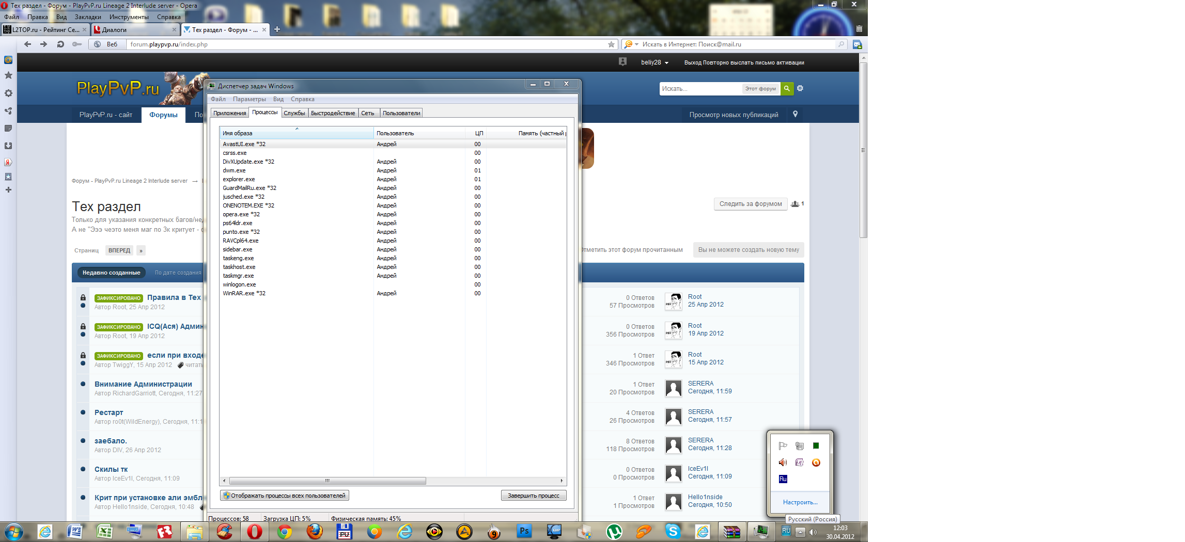Image resolution: width=1185 pixels, height=542 pixels.
Task: Select the opera.exe *32 process row
Action: [x=393, y=214]
